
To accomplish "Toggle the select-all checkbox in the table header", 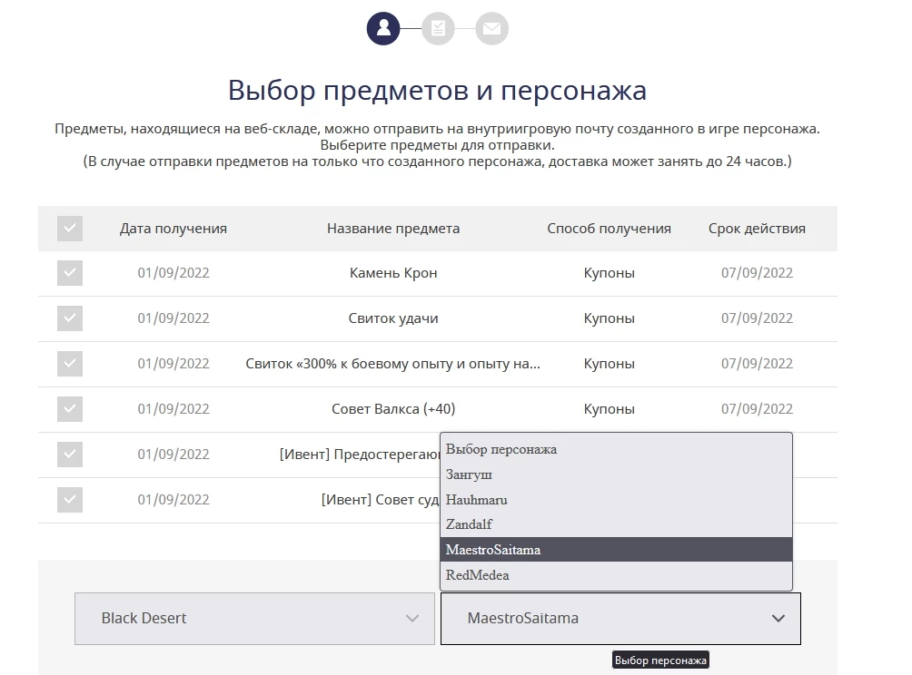I will 70,229.
